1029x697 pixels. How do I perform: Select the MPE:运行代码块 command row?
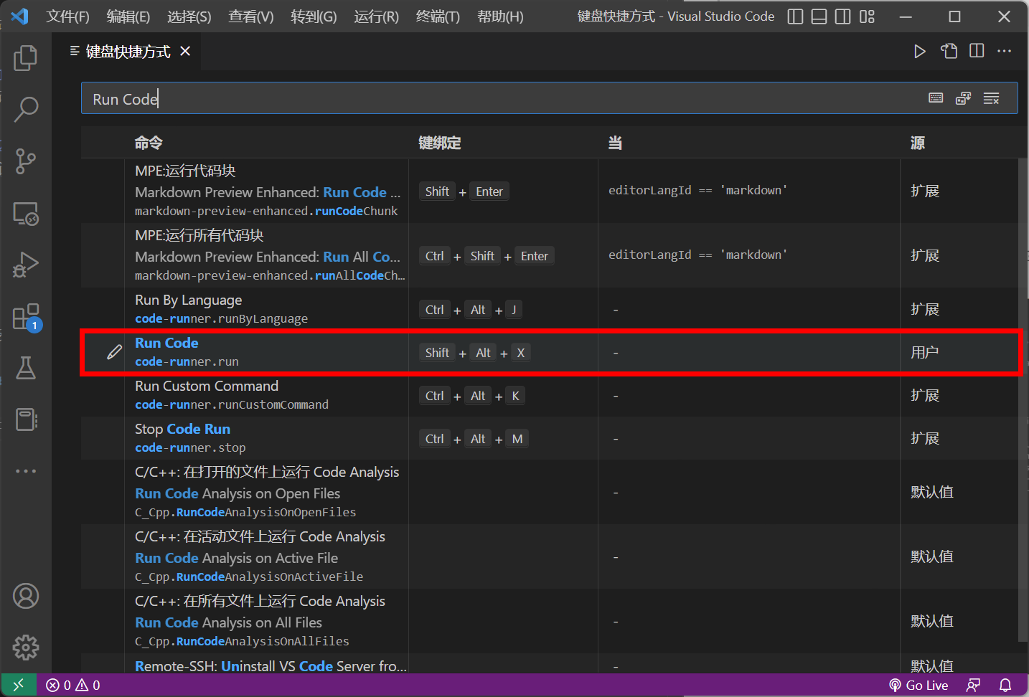click(550, 191)
